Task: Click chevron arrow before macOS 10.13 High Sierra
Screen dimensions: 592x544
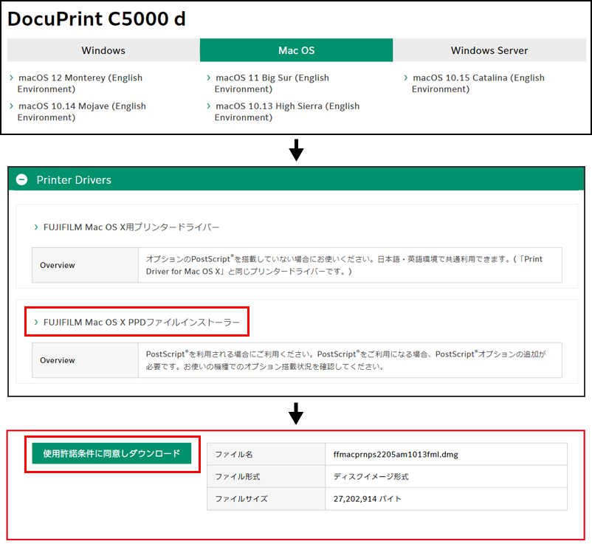Action: 208,106
